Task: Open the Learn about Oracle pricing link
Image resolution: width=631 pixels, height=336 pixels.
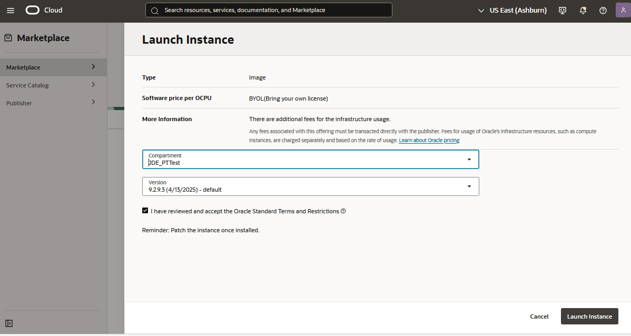Action: pos(429,140)
